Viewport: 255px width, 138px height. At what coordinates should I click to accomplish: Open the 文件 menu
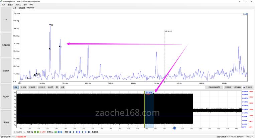point(3,5)
